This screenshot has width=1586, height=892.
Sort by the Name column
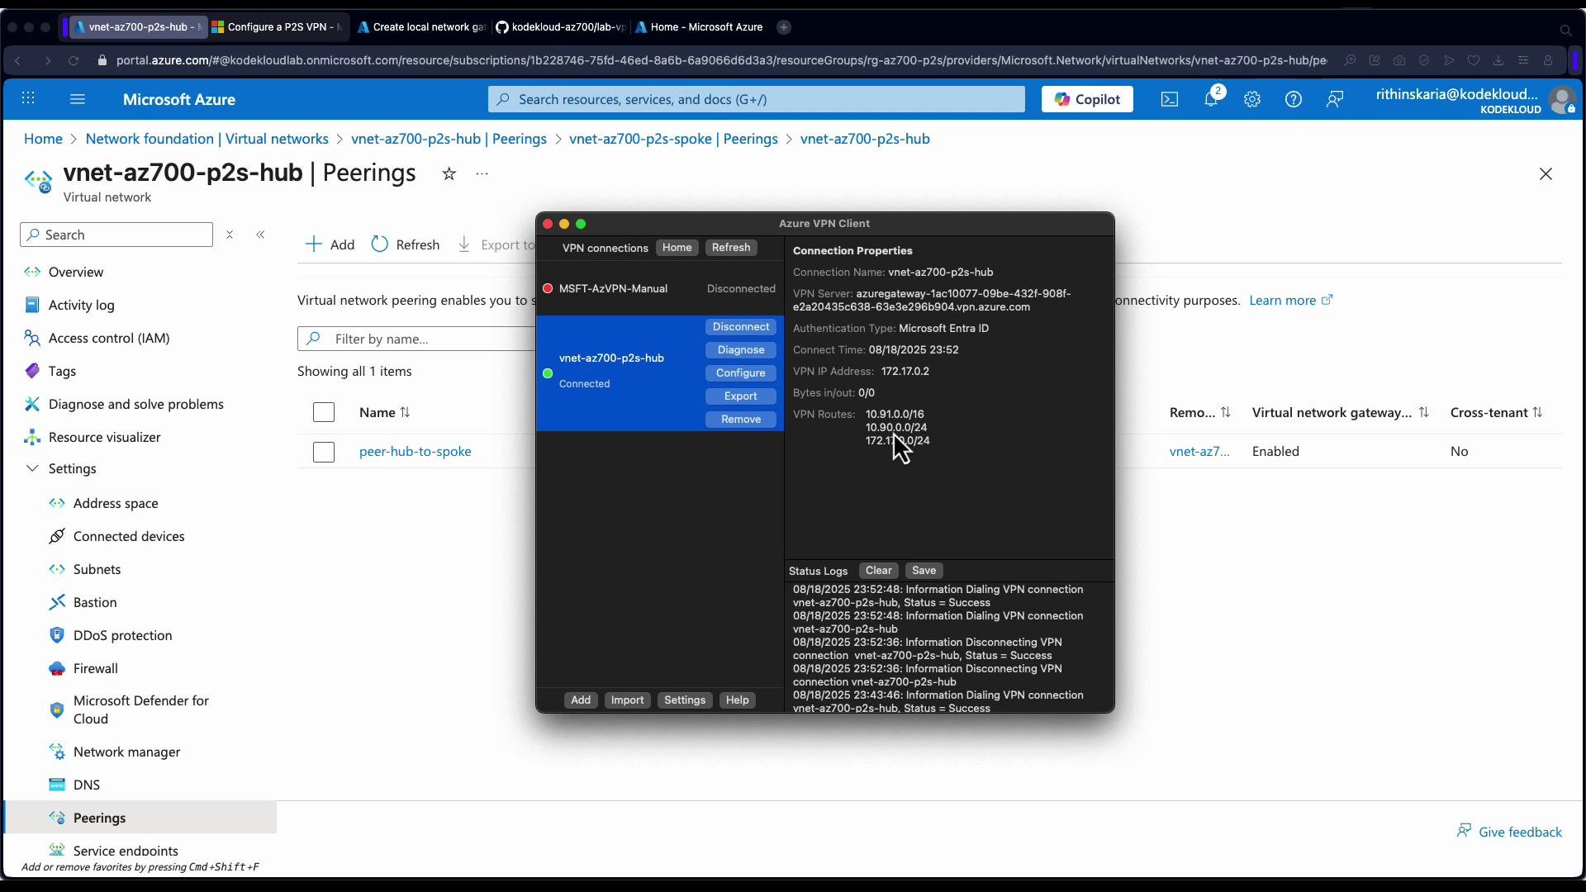tap(385, 412)
